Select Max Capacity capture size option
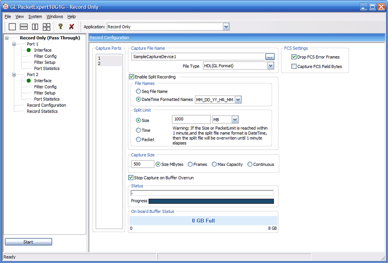Screen dimensions: 388x263 (214, 164)
